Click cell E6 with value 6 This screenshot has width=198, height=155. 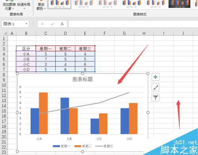pyautogui.click(x=85, y=64)
